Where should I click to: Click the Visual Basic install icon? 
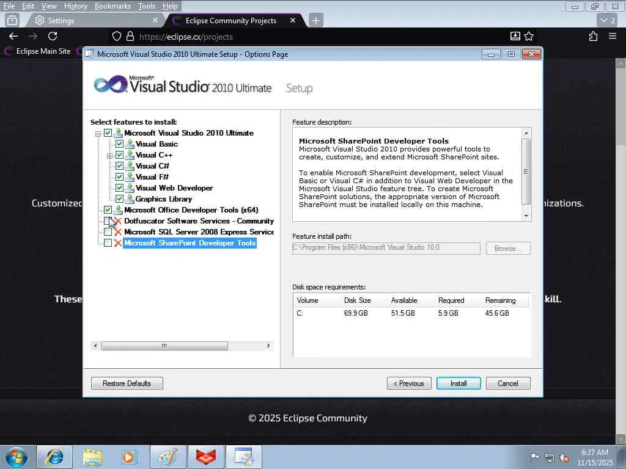point(130,144)
